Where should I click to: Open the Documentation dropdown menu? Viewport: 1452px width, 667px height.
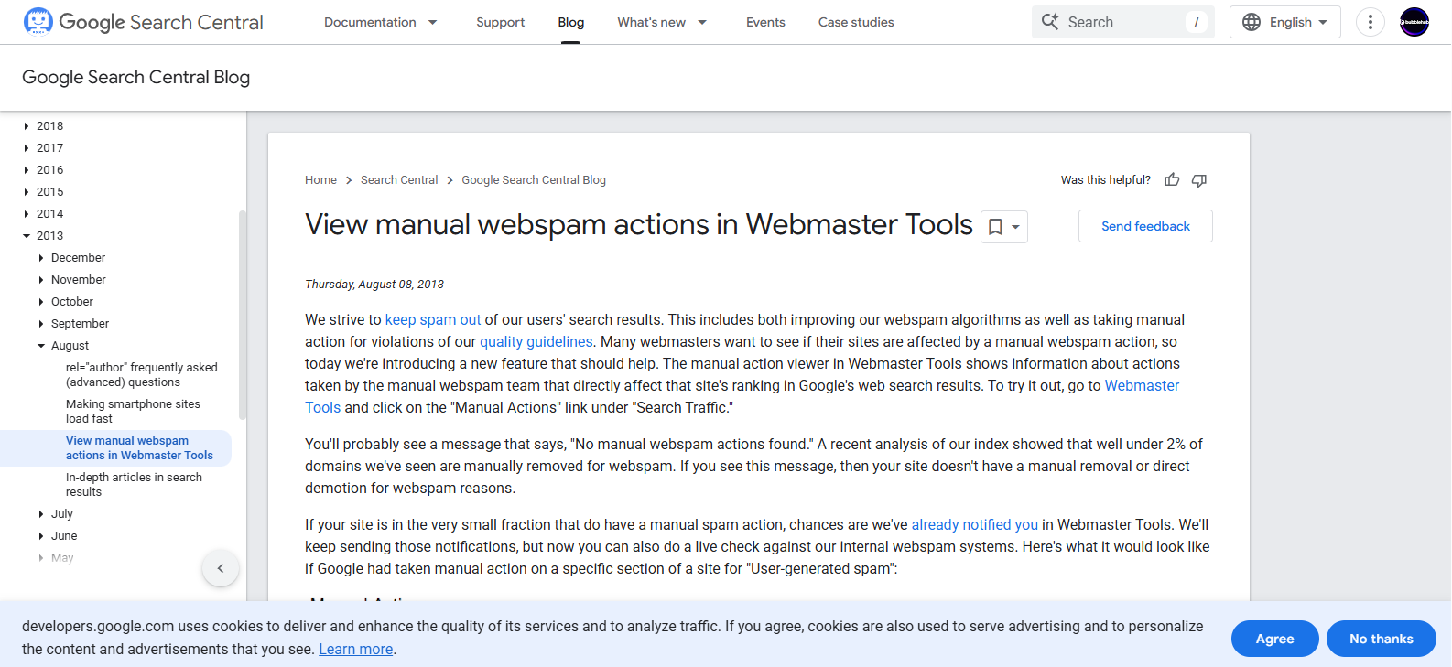coord(381,22)
